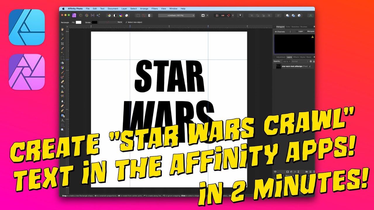Select the Zoom magnifier tool
The width and height of the screenshot is (374, 210).
[x=62, y=129]
